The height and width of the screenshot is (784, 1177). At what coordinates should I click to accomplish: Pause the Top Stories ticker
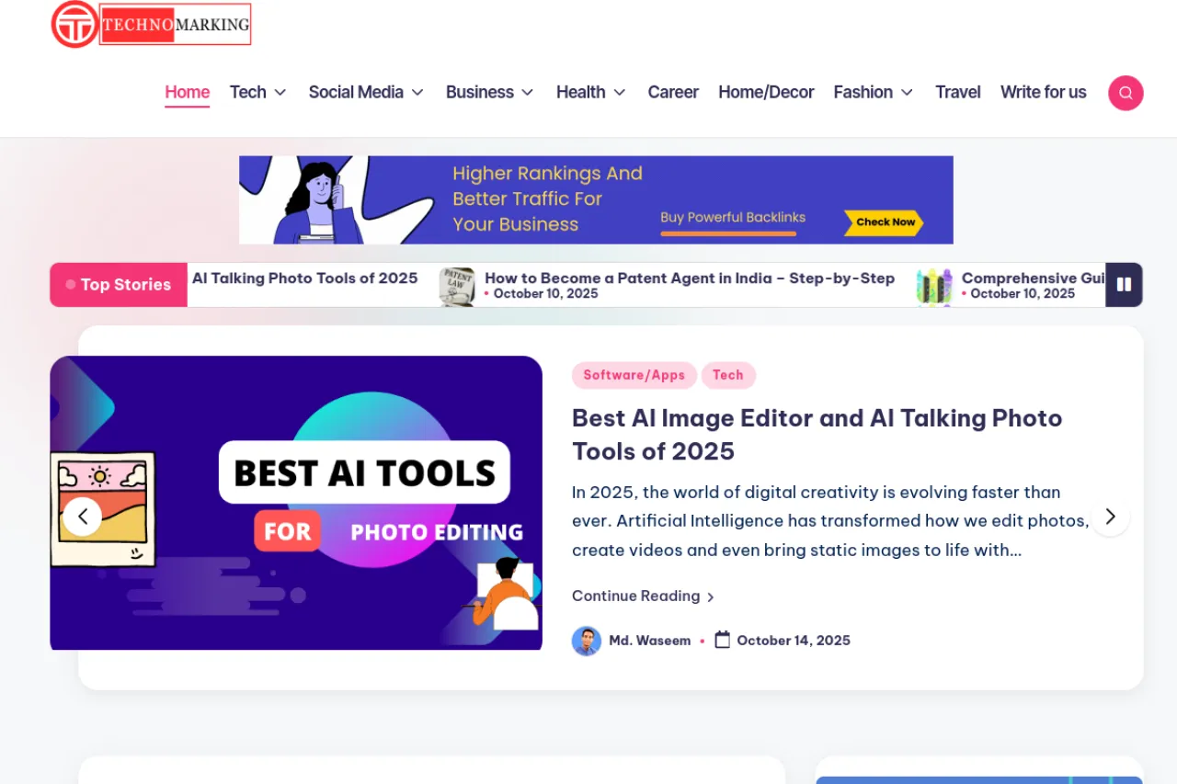point(1124,285)
